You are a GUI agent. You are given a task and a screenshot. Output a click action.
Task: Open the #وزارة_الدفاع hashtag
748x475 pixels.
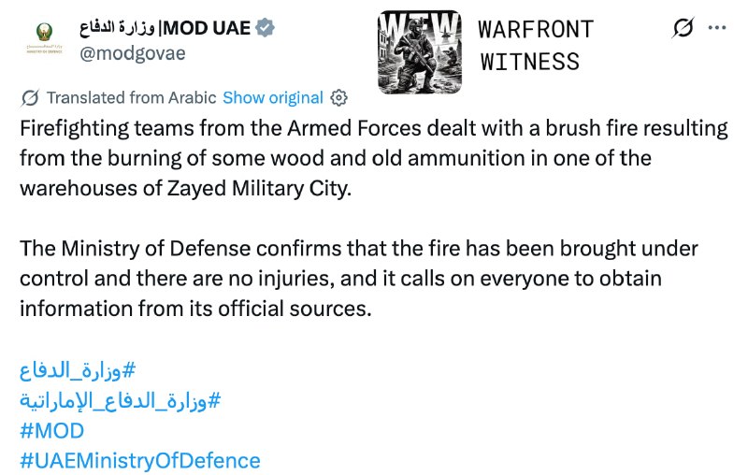[x=78, y=370]
